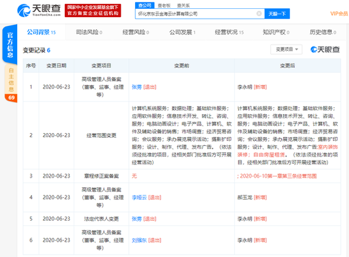Click the 天眼一下 search button
349x257 pixels.
[x=277, y=14]
